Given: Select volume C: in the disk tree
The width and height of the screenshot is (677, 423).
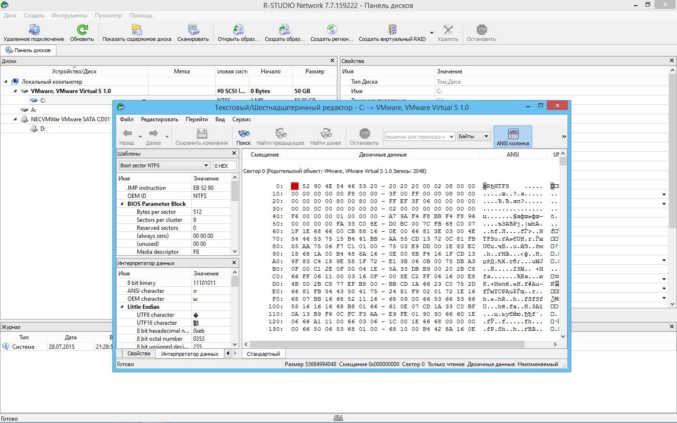Looking at the screenshot, I should tap(43, 100).
